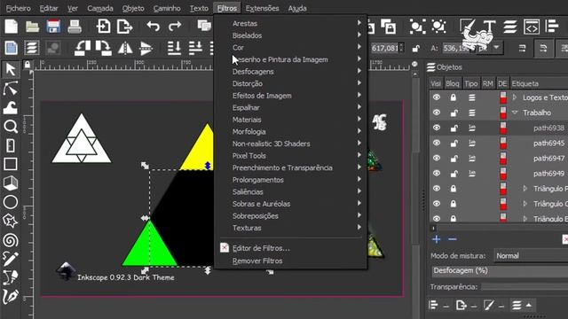Click the Bloq column header
Screen dimensions: 568x319
pos(453,83)
